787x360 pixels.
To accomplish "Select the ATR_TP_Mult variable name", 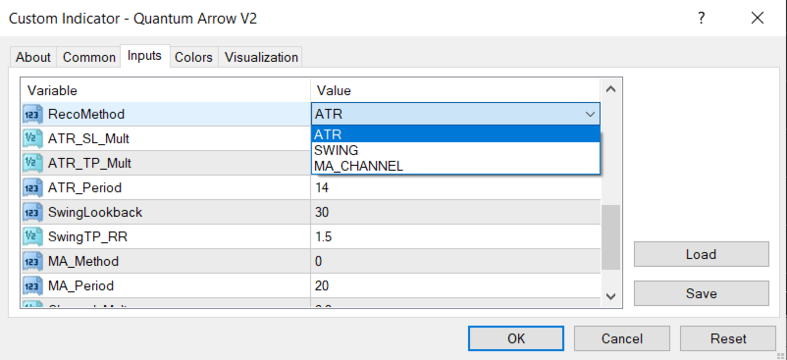I will 90,164.
